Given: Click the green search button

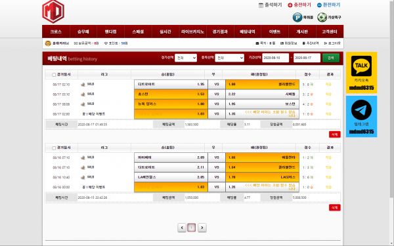Looking at the screenshot, I should click(331, 58).
